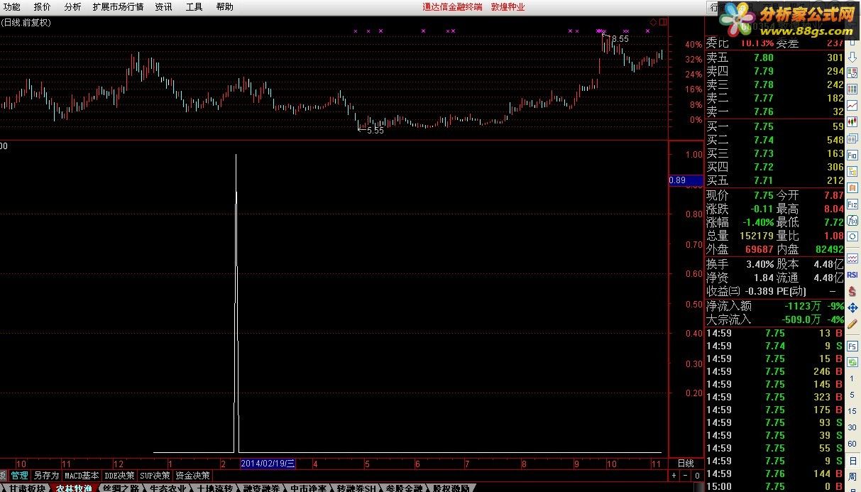Screen dimensions: 861x492
Task: Click the 5.55 low price label
Action: 375,131
